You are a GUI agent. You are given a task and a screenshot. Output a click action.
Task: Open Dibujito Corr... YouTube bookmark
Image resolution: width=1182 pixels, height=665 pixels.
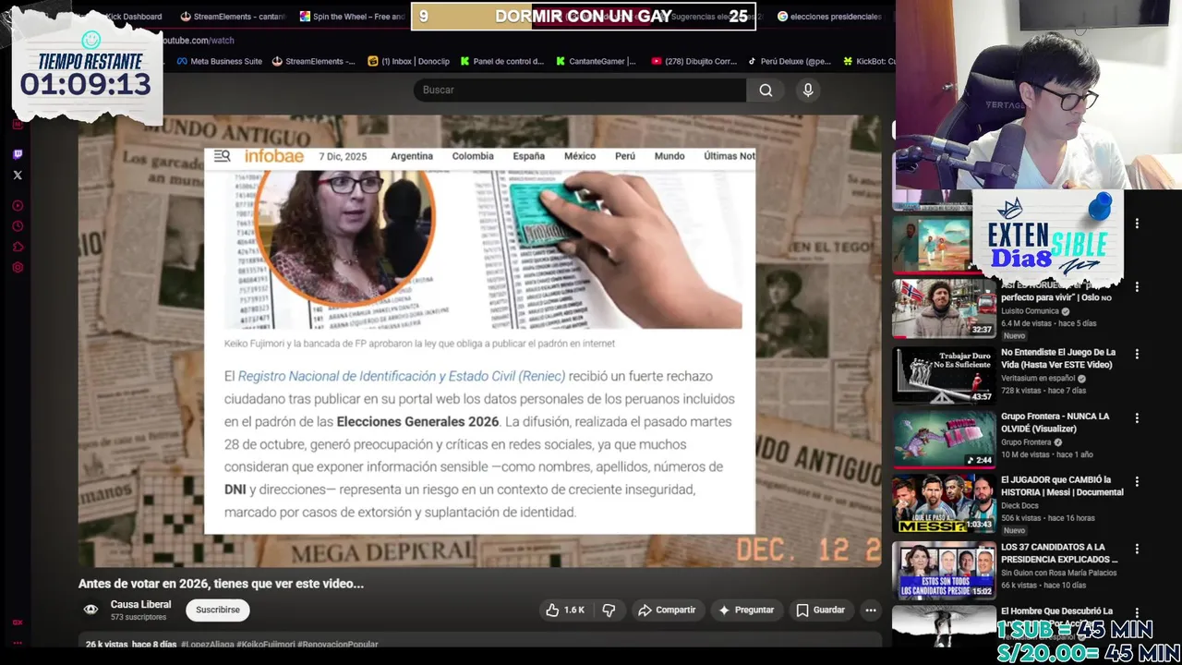(694, 61)
